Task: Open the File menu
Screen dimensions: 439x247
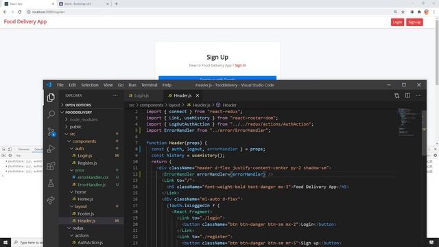Action: pos(60,85)
